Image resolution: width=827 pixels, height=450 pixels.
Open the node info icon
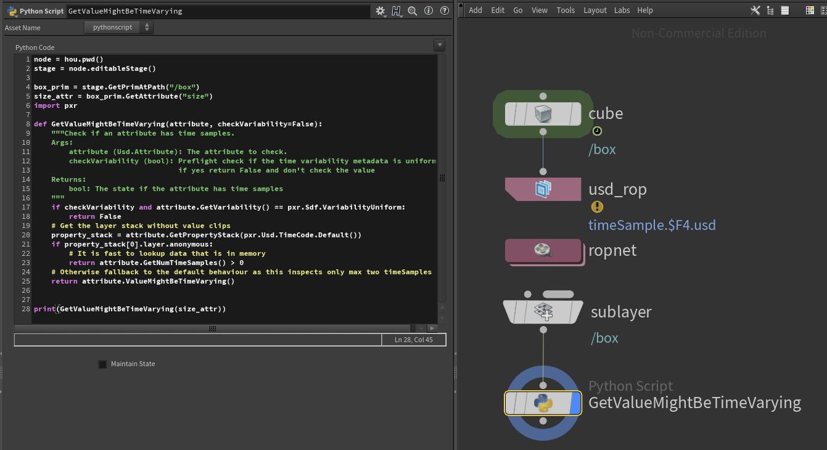[429, 10]
